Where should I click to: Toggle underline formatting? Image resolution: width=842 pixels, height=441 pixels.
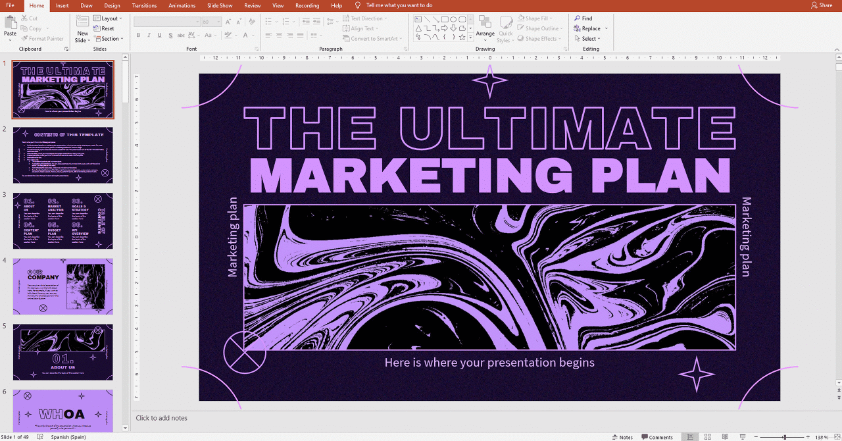159,36
